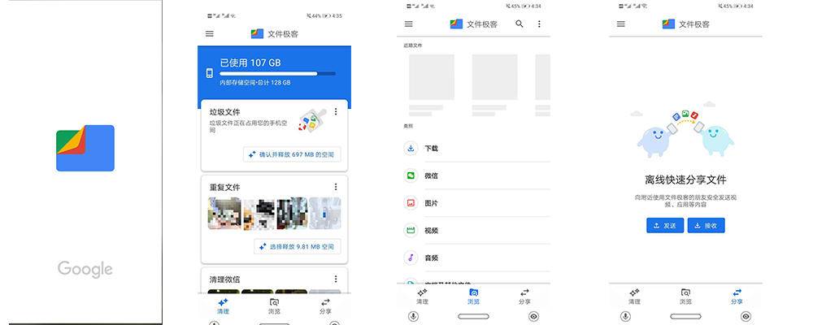Click the phone storage icon in blue header
813x325 pixels.
[x=210, y=73]
